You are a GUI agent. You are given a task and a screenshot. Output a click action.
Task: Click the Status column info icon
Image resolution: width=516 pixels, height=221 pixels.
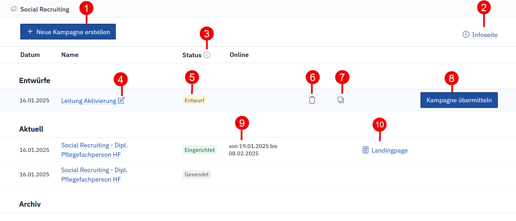(x=207, y=55)
